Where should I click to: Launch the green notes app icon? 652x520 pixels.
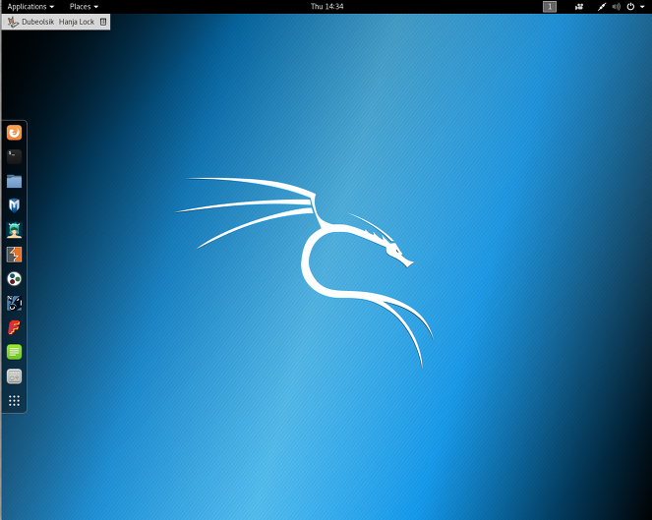[x=14, y=352]
